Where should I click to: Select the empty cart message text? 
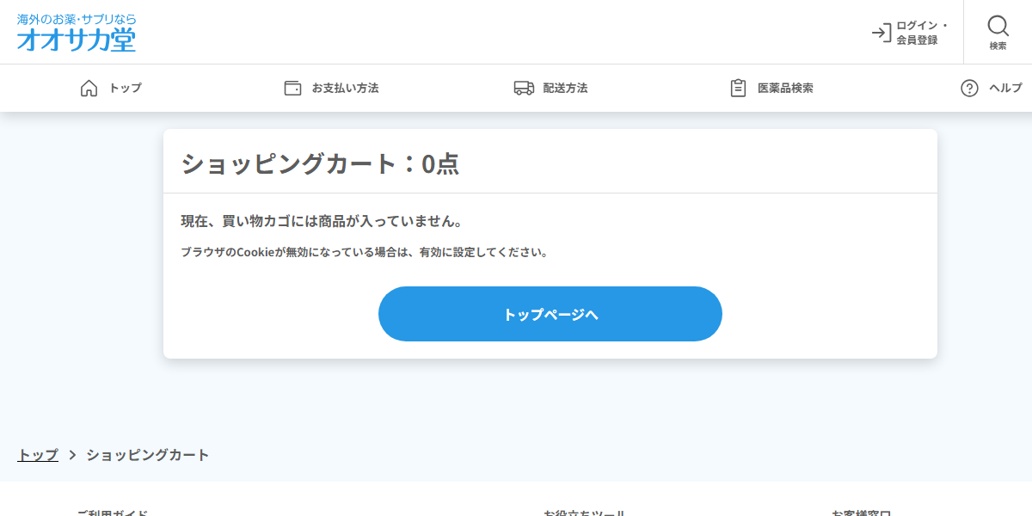(322, 221)
